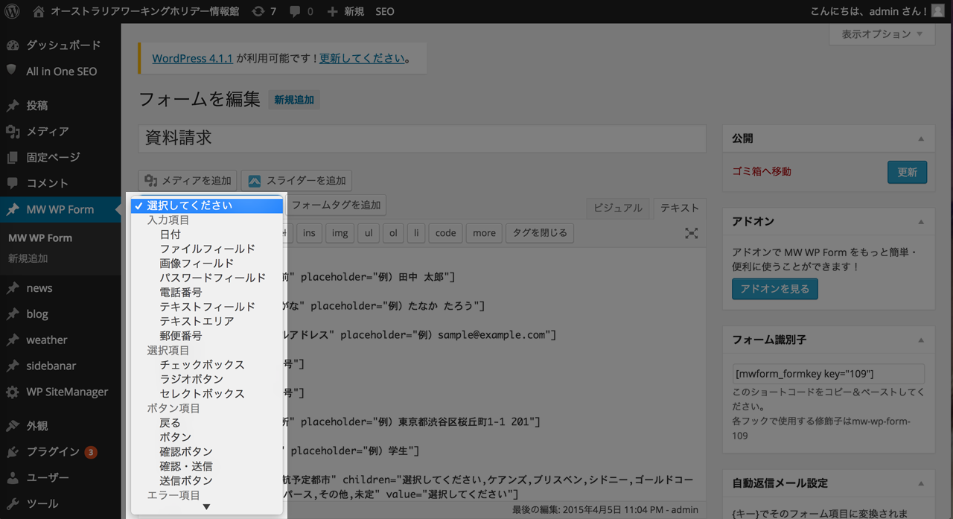This screenshot has width=953, height=519.
Task: Click the form title field 資料請求
Action: [422, 138]
